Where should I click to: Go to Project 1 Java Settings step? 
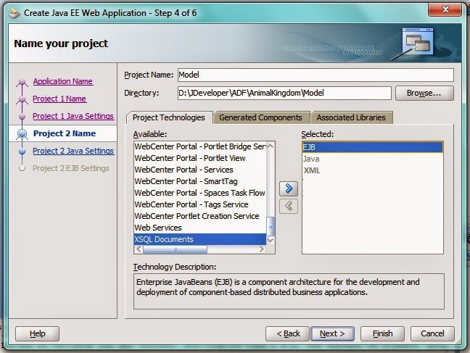(73, 116)
